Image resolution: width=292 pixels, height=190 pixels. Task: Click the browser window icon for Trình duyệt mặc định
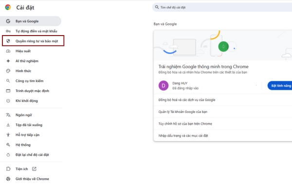tap(8, 91)
